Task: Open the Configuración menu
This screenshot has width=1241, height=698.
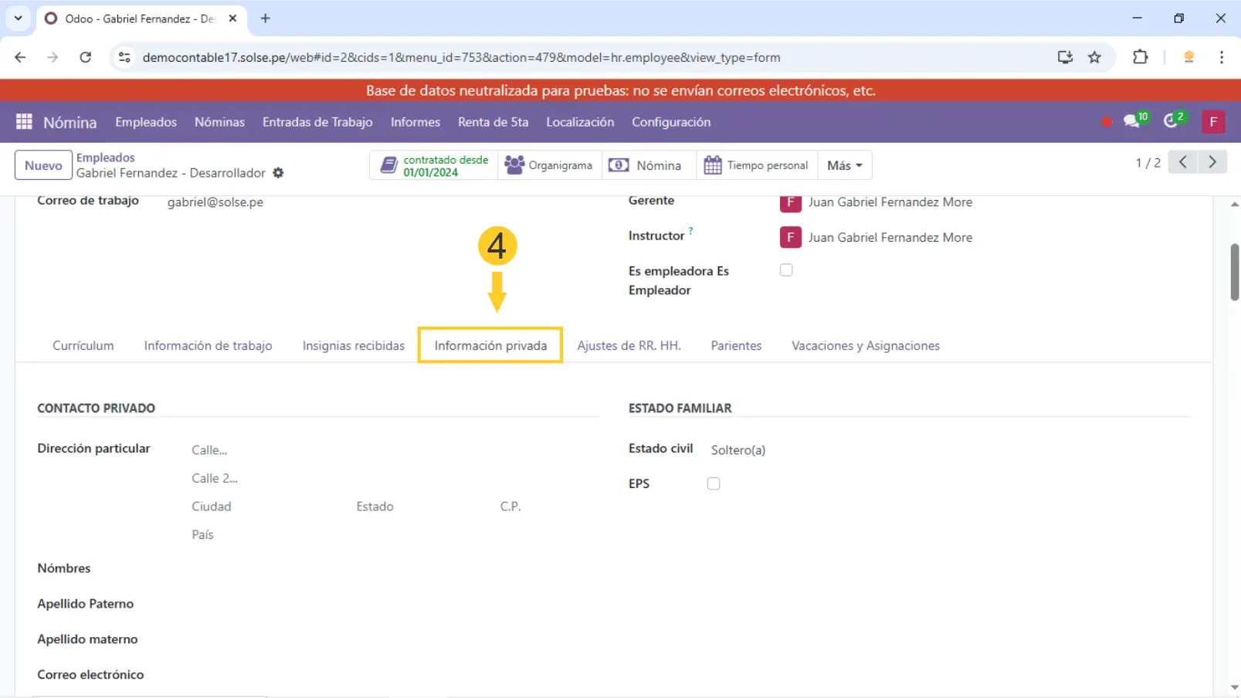Action: coord(670,122)
